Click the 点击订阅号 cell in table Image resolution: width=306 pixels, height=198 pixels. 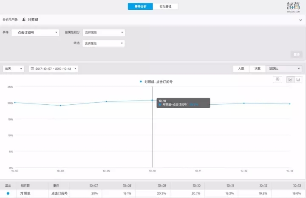tap(59, 193)
